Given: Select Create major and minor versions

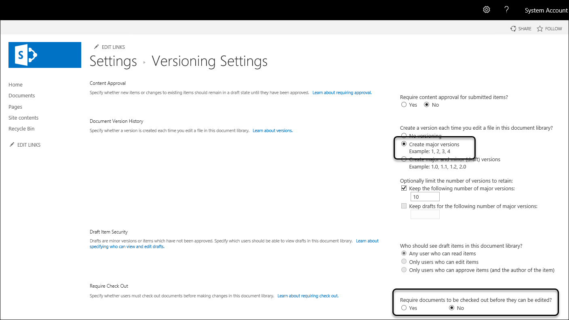Looking at the screenshot, I should pos(404,159).
